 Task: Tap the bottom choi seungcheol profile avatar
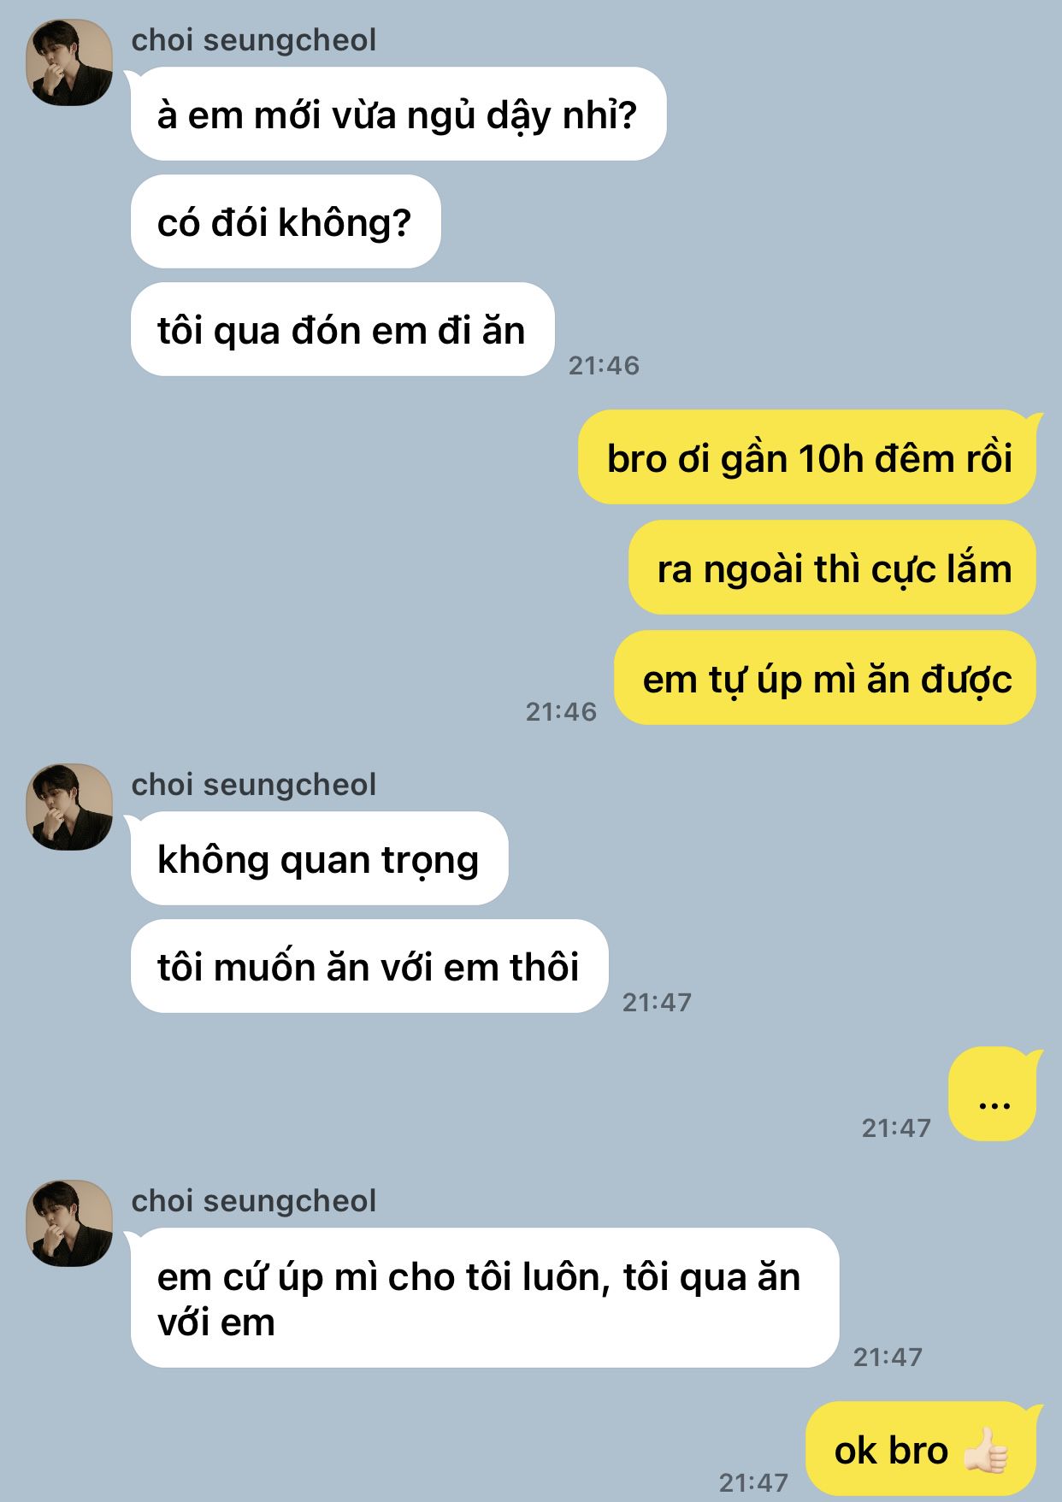point(70,1223)
